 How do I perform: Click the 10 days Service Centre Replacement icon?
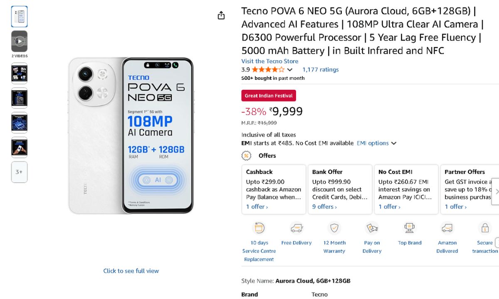[x=259, y=228]
